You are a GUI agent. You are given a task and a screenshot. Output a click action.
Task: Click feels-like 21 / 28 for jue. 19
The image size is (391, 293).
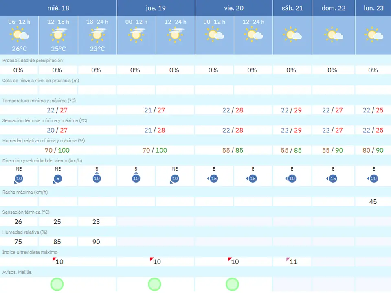(155, 130)
